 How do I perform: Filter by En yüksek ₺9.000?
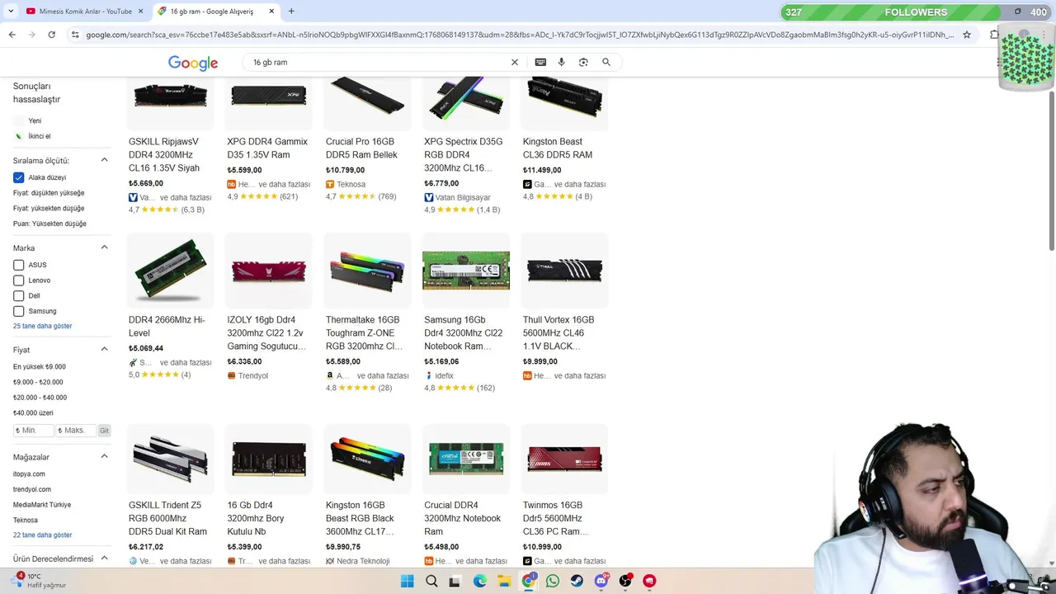(40, 366)
